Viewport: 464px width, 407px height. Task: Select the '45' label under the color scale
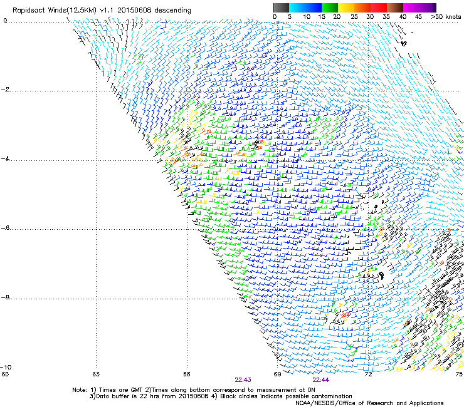point(418,17)
